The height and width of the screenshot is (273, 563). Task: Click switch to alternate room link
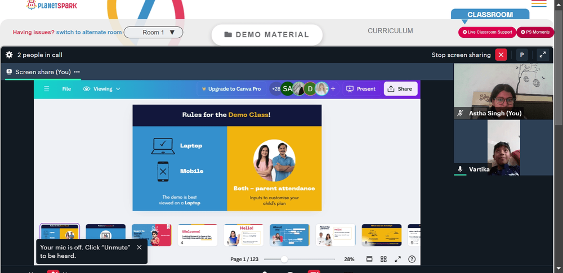pos(89,32)
